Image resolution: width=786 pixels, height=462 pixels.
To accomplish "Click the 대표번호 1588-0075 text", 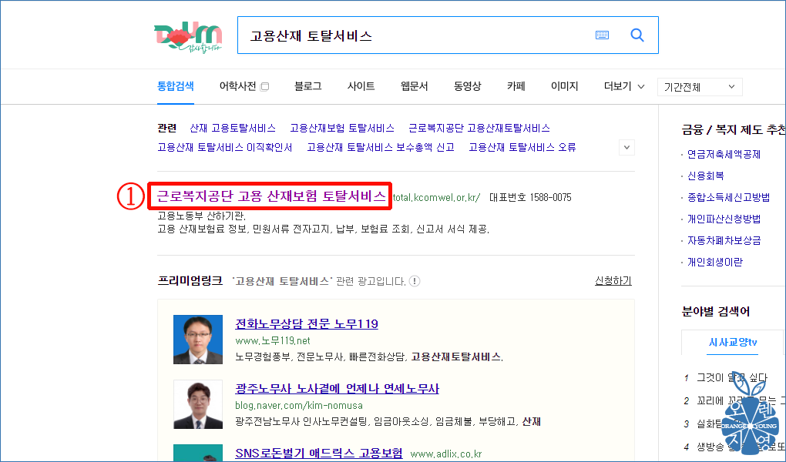I will pos(530,197).
